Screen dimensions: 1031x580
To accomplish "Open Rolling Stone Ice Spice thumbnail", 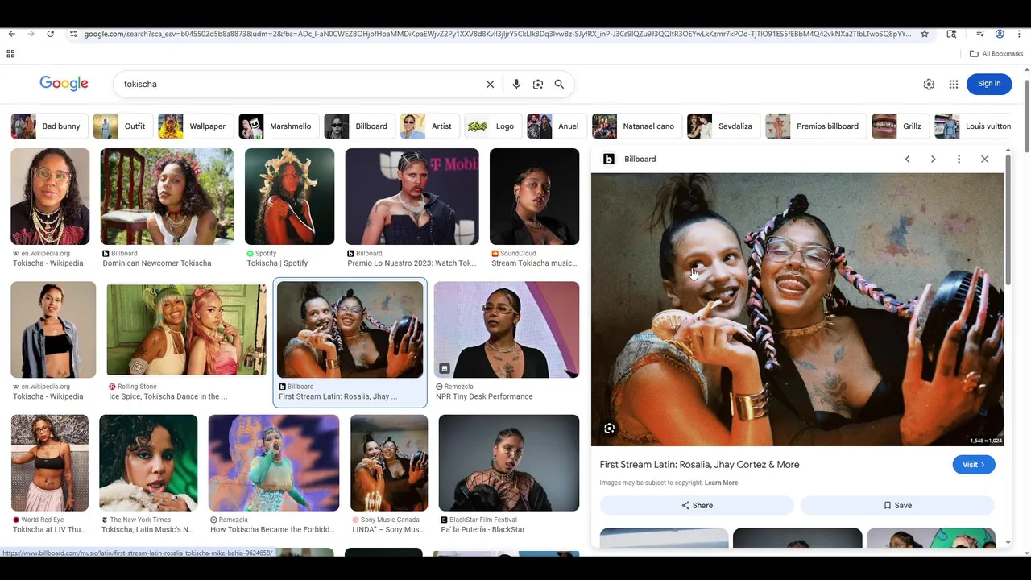I will tap(186, 329).
